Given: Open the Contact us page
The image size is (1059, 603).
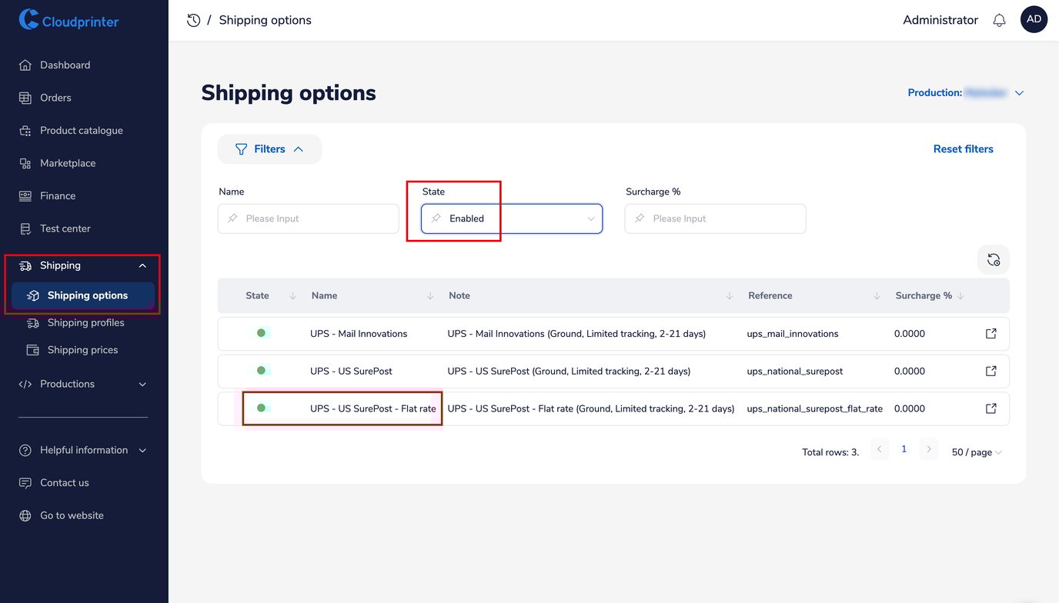Looking at the screenshot, I should pos(64,482).
